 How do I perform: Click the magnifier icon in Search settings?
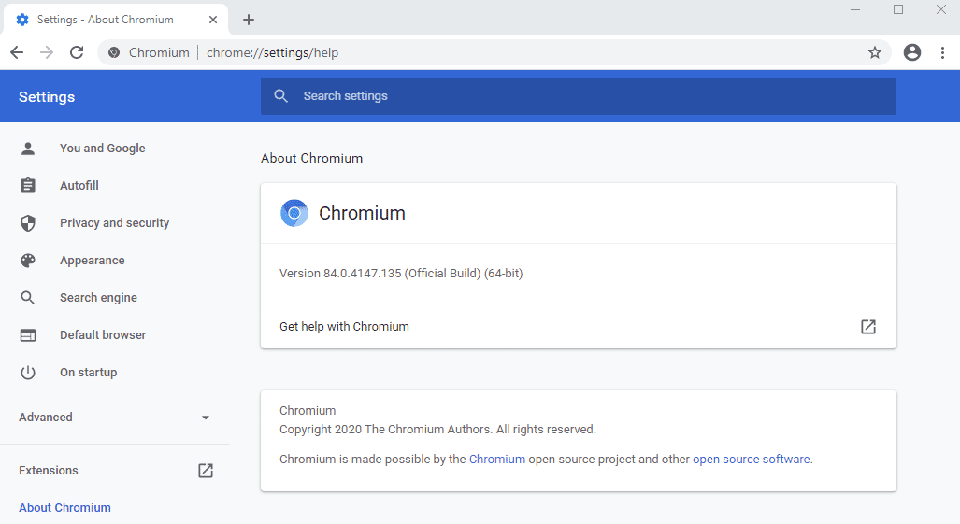point(279,96)
